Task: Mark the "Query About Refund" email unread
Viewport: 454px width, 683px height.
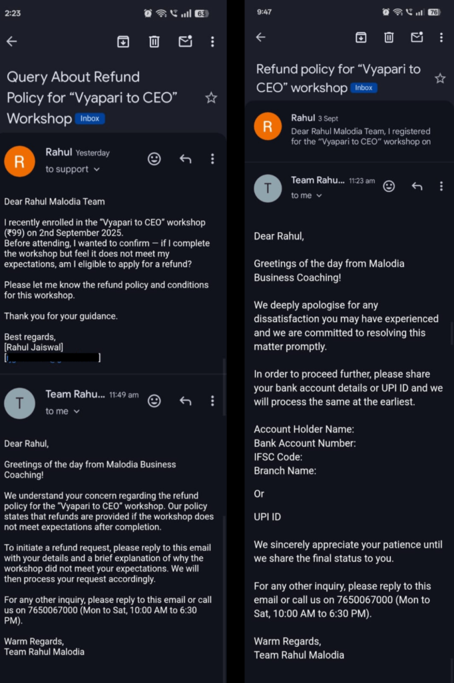Action: [x=185, y=41]
